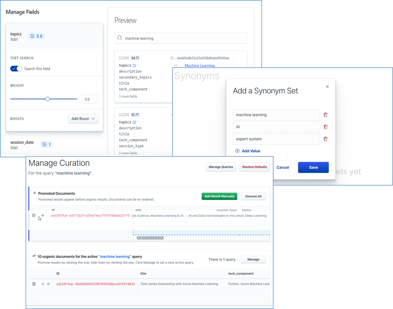Click the plus icon beside Add Value
This screenshot has height=309, width=393.
pyautogui.click(x=237, y=151)
